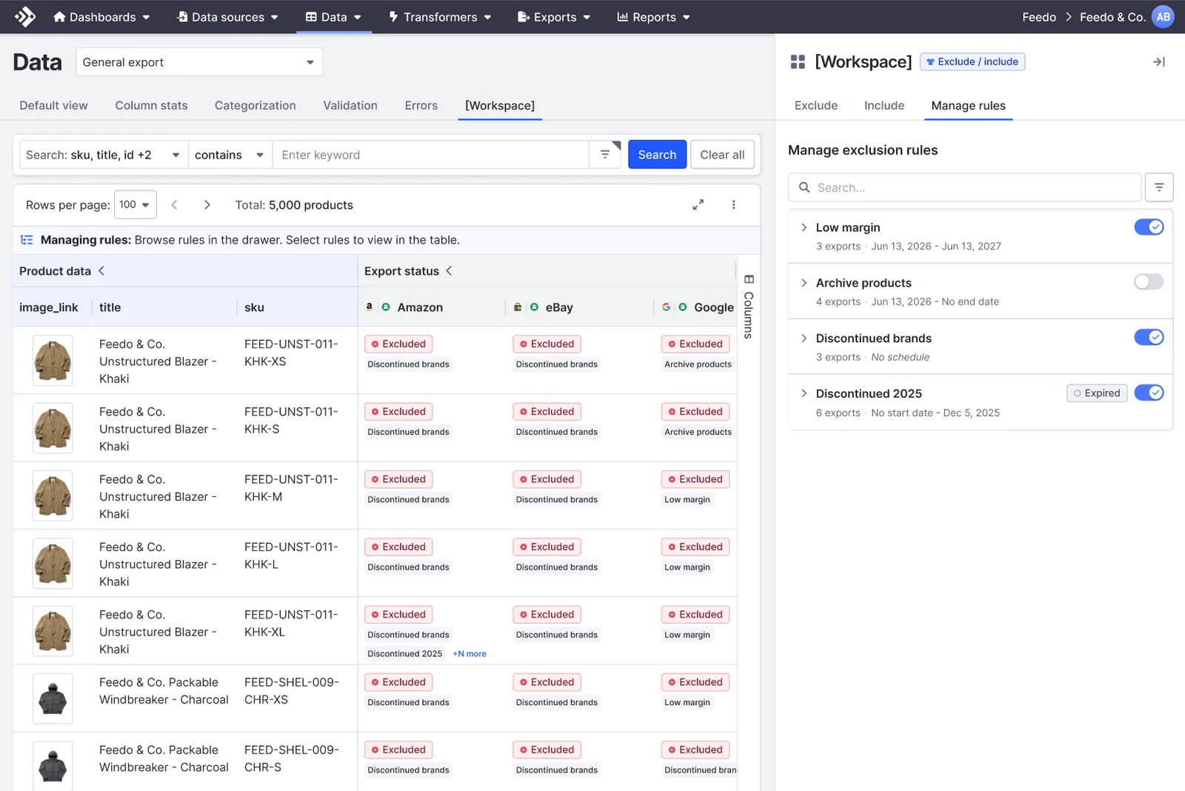Enable the Archive products rule
1185x791 pixels.
point(1149,282)
